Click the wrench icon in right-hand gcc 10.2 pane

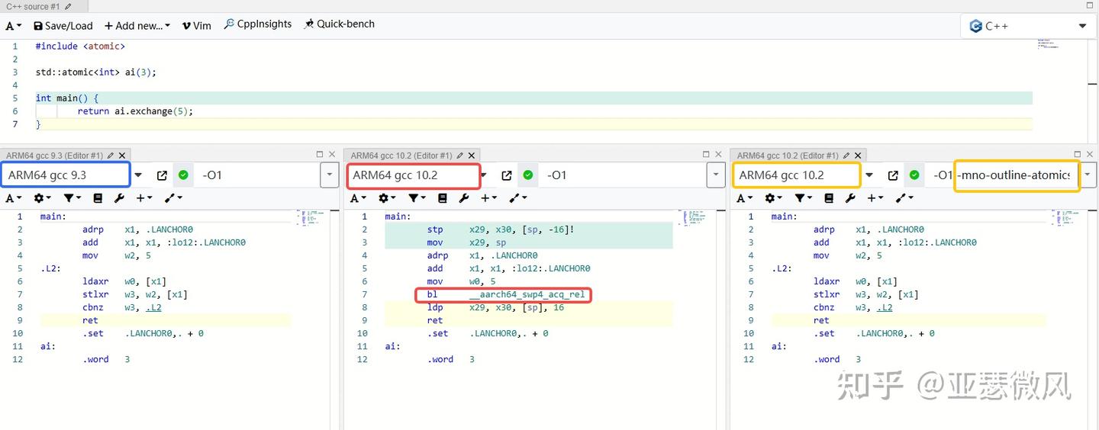pos(850,198)
